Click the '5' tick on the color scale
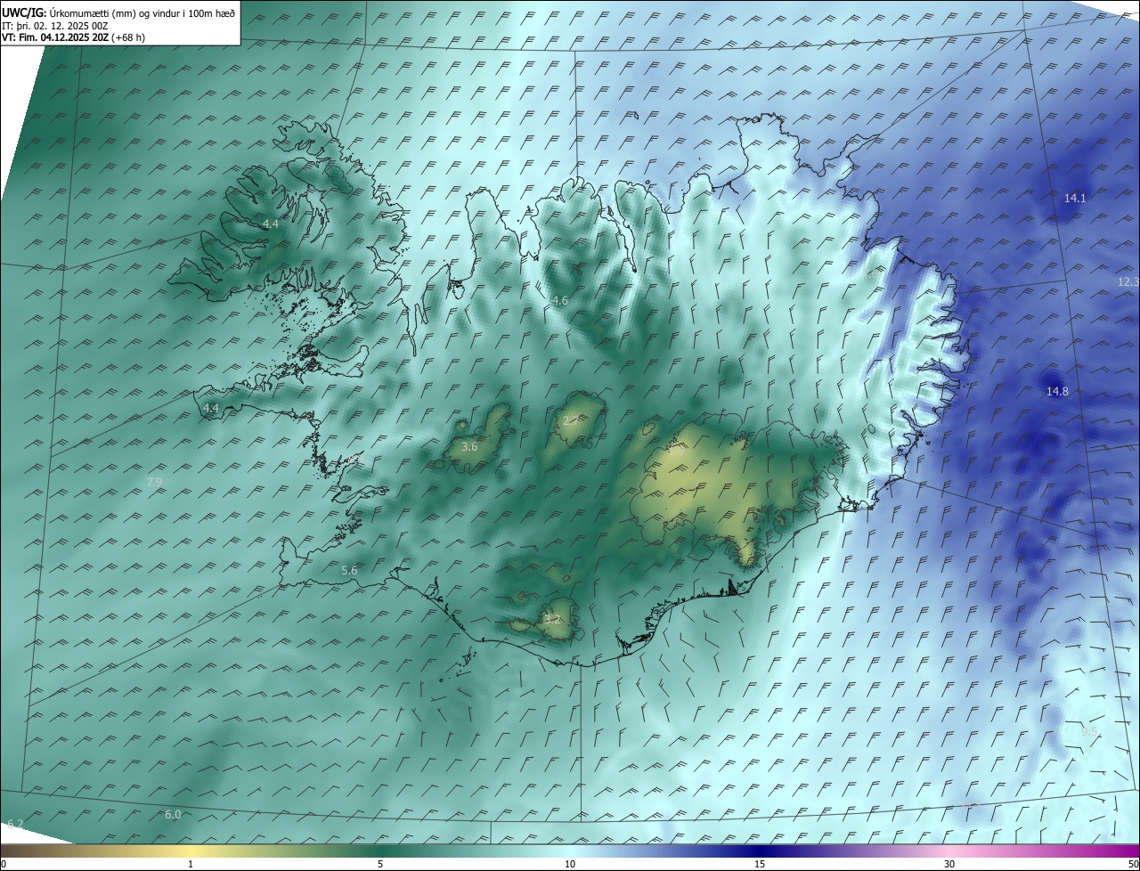 point(380,864)
